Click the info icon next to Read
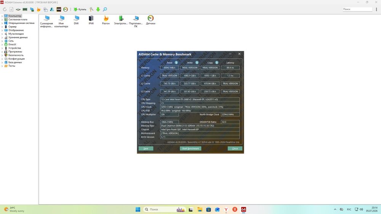Image resolution: width=381 pixels, height=214 pixels. [x=176, y=63]
